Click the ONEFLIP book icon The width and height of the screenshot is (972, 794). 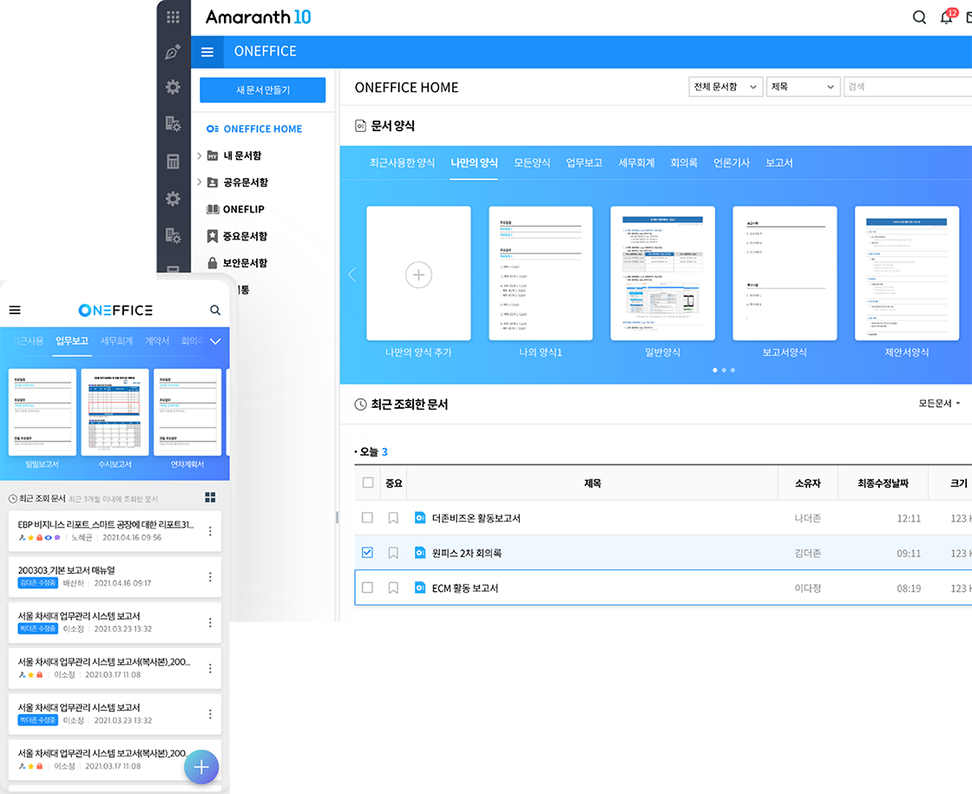pos(213,209)
